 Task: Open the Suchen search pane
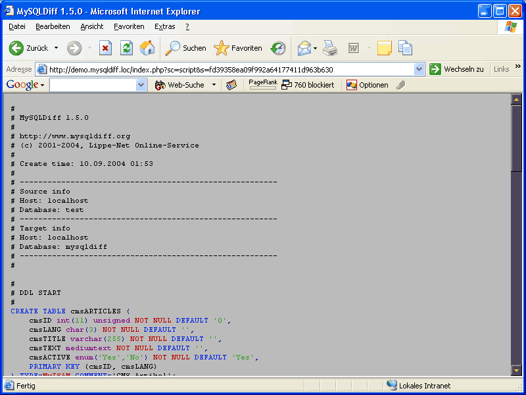tap(185, 48)
